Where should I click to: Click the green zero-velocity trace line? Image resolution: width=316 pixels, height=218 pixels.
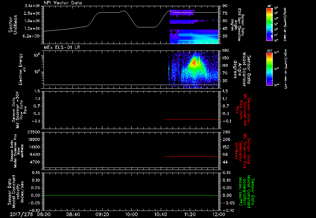131,195
